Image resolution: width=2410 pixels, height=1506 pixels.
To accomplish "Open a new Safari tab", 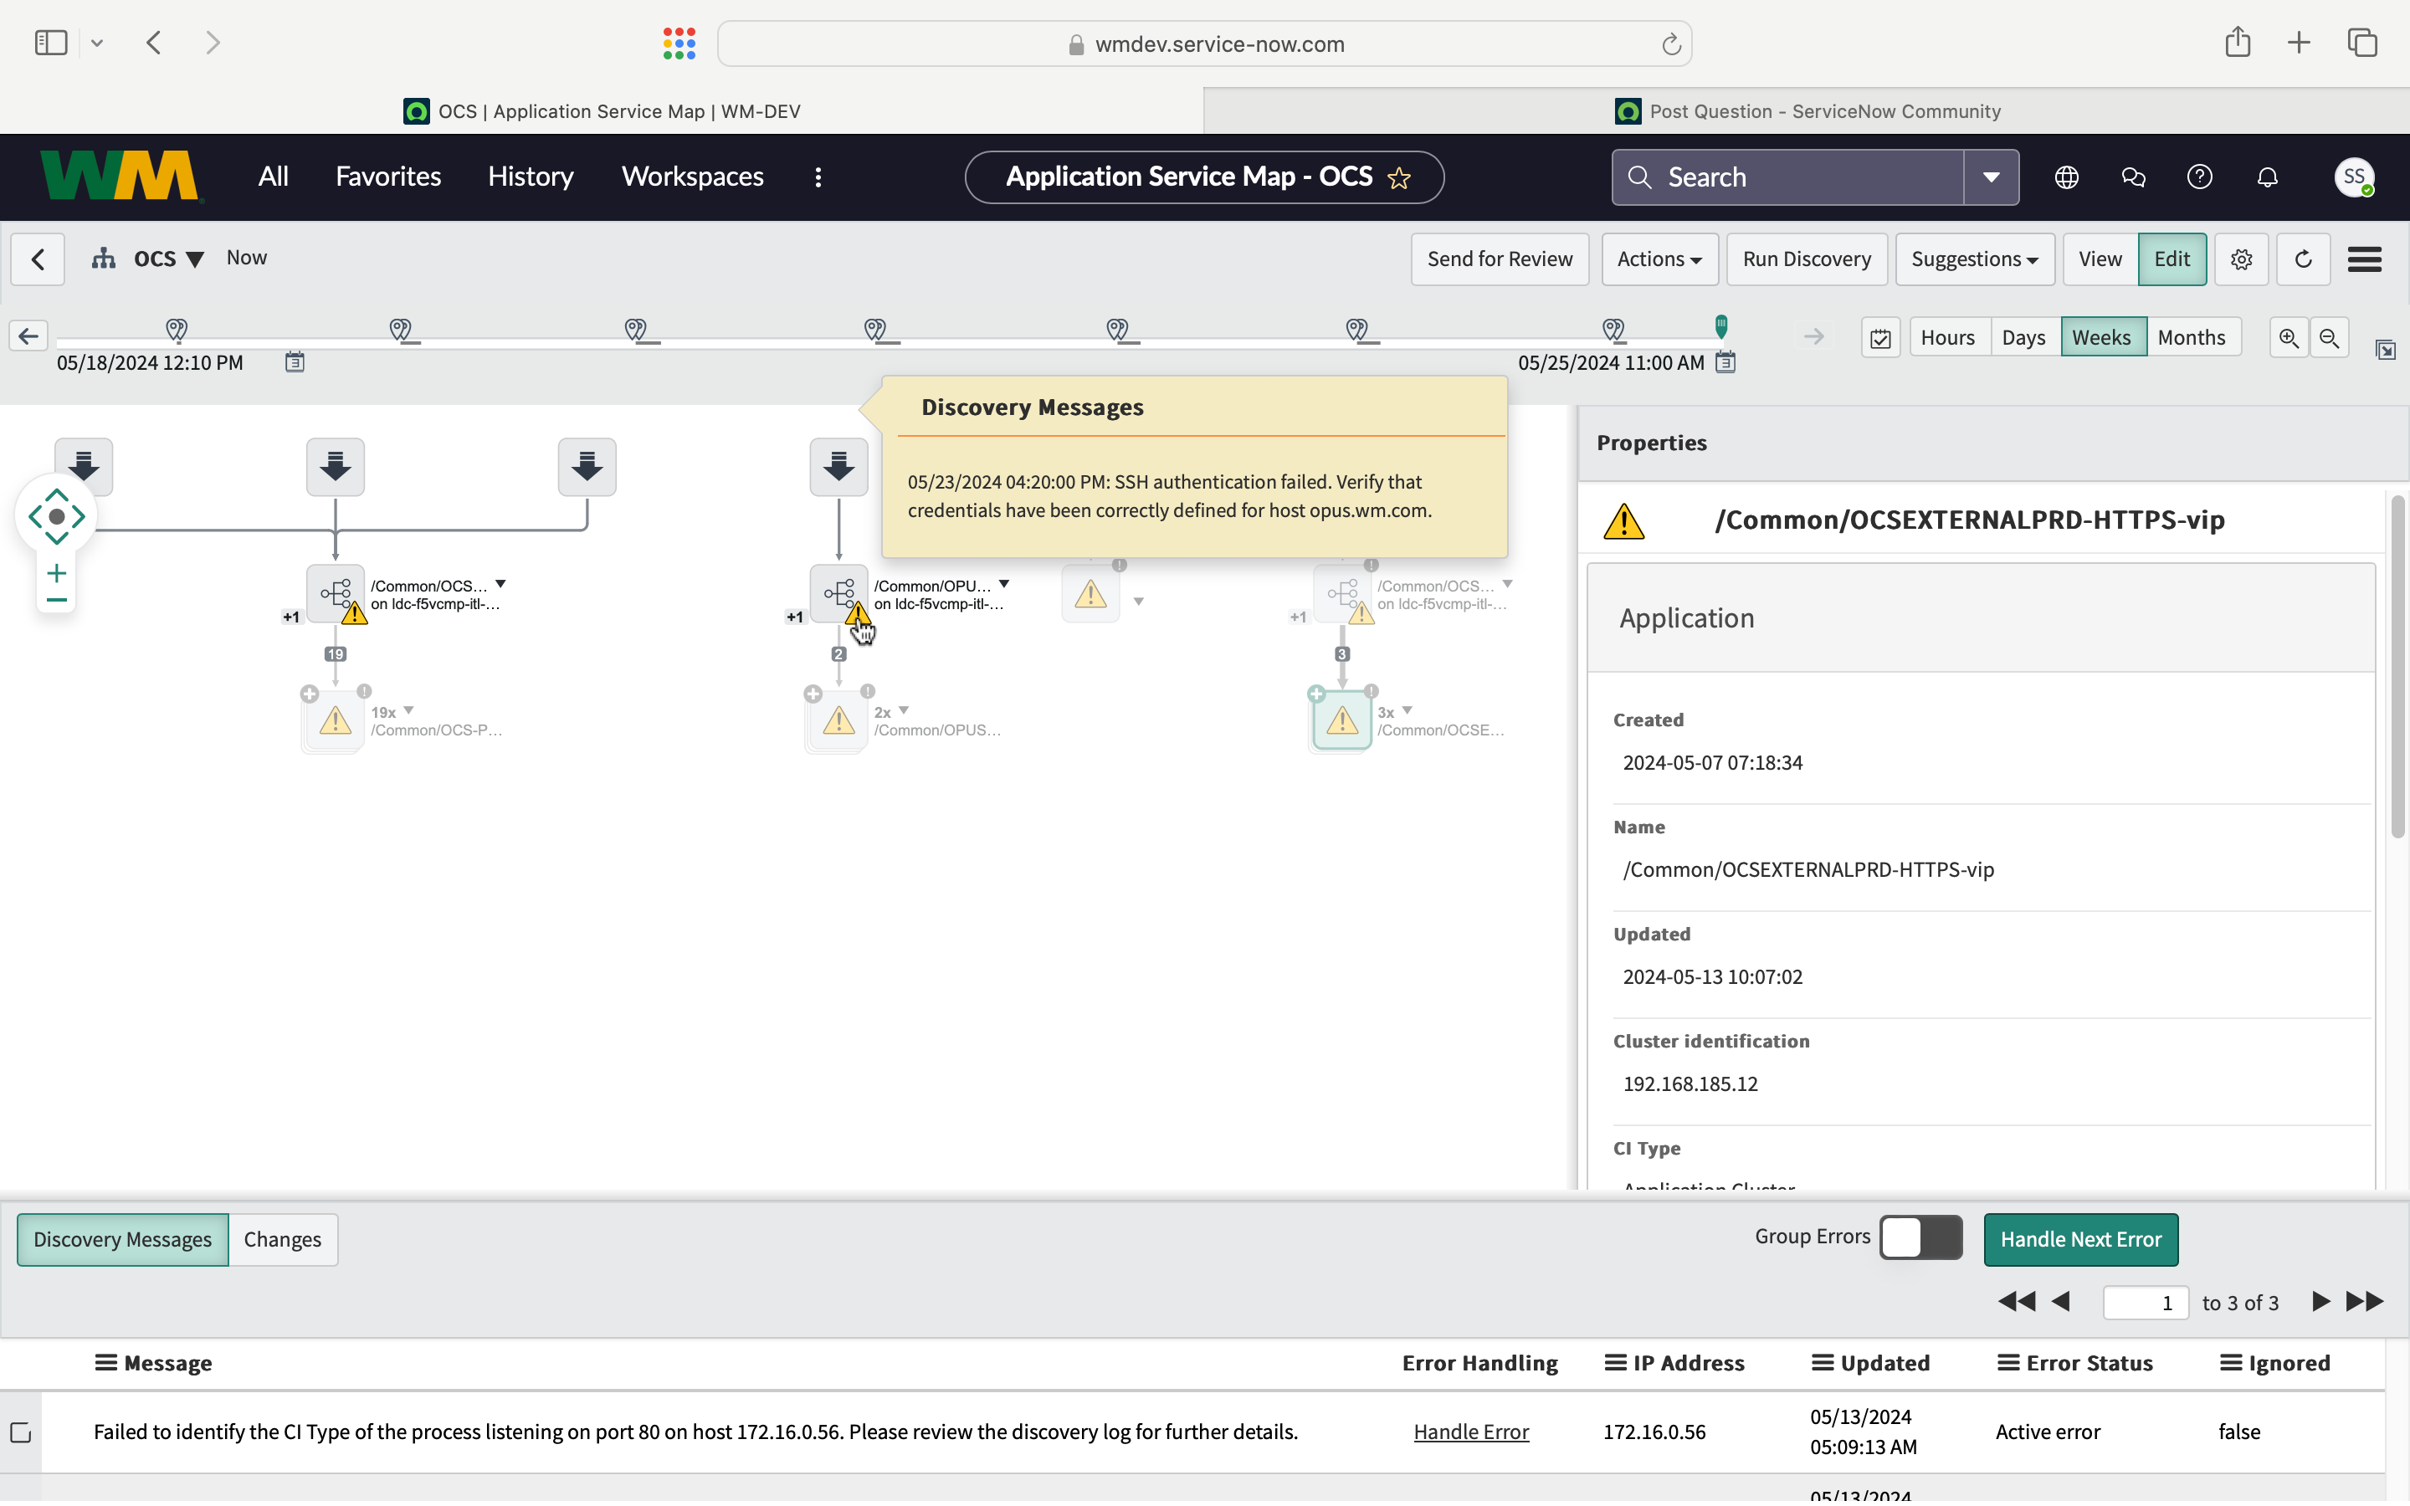I will point(2299,43).
